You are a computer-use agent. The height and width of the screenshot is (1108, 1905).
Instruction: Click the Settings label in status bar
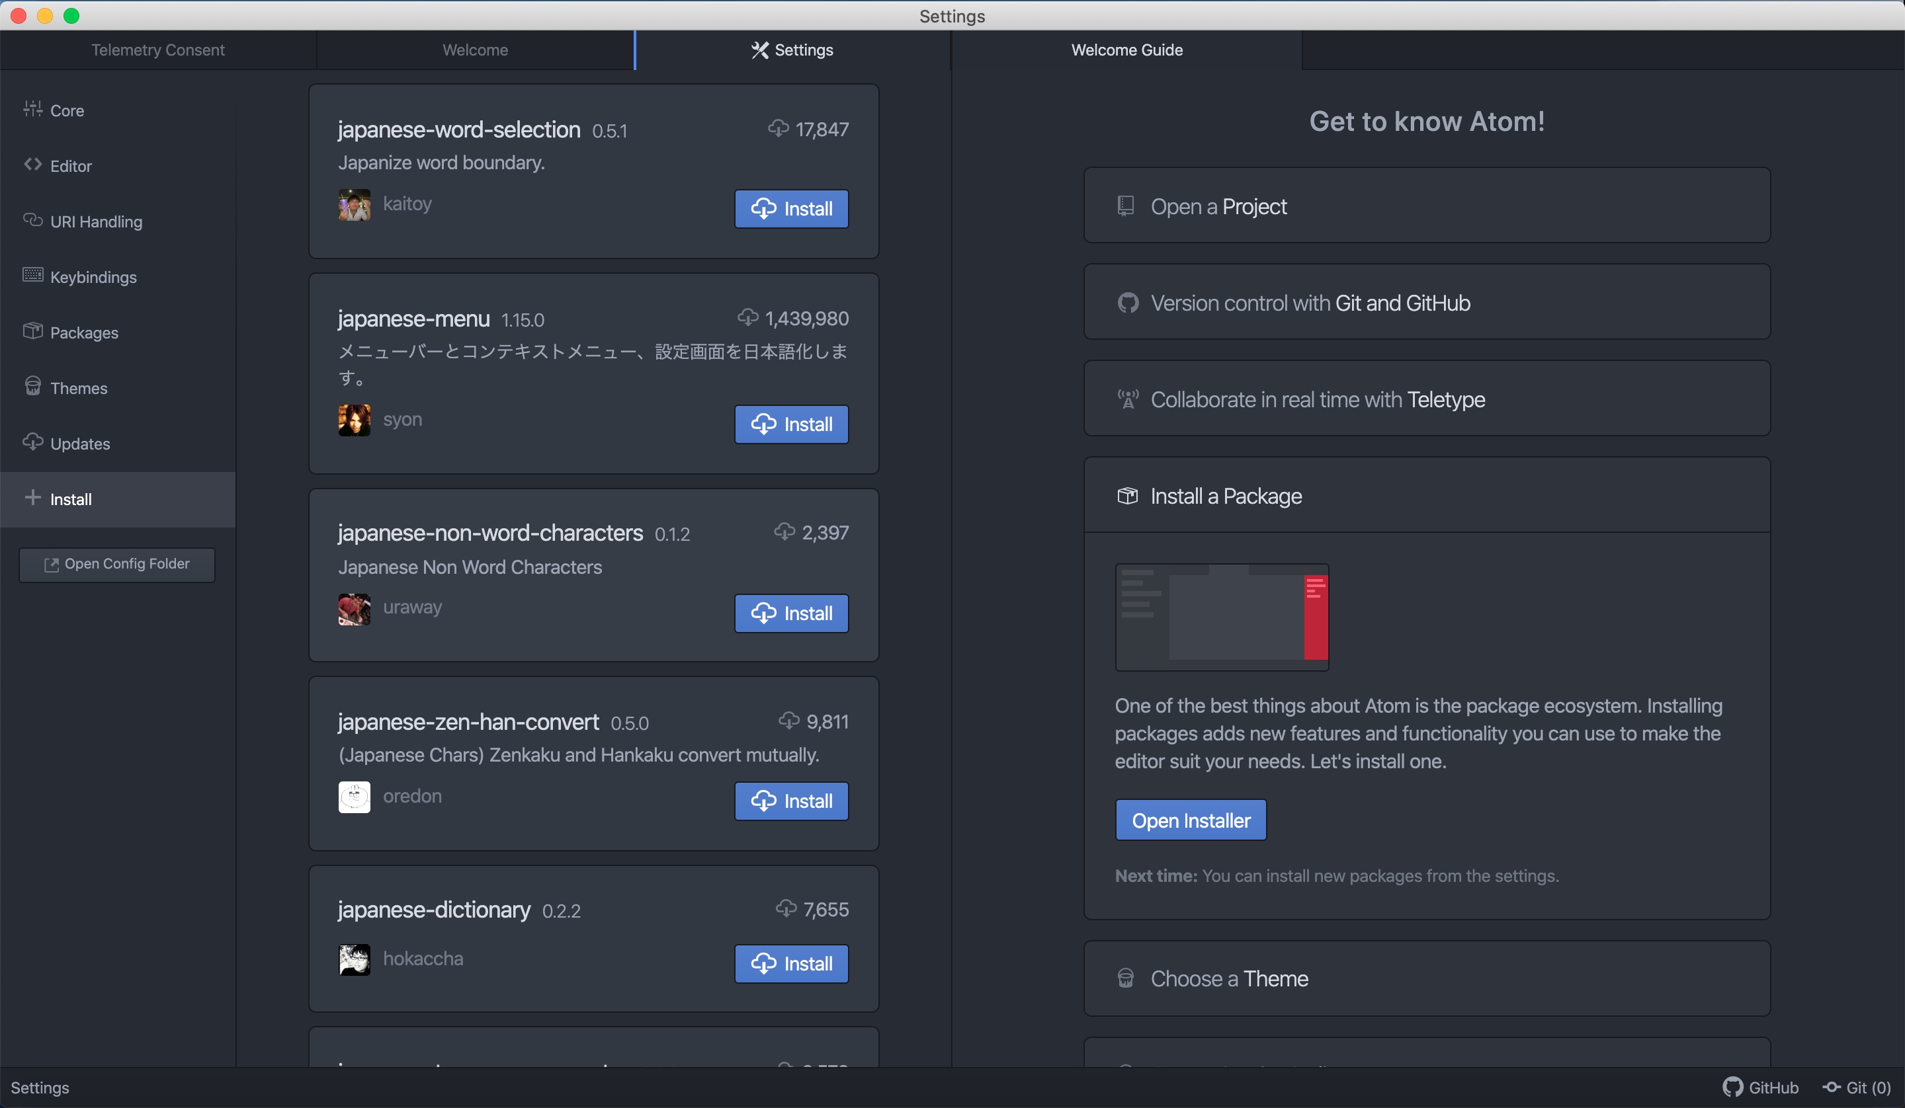pos(40,1088)
